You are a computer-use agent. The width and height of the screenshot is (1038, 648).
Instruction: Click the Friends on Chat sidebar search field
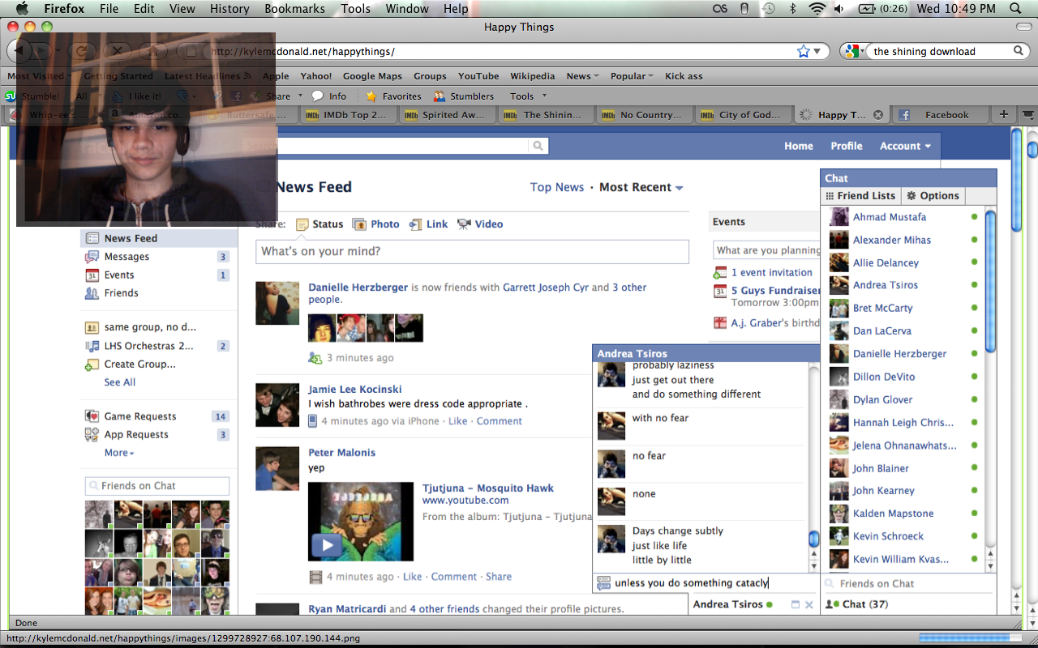157,486
